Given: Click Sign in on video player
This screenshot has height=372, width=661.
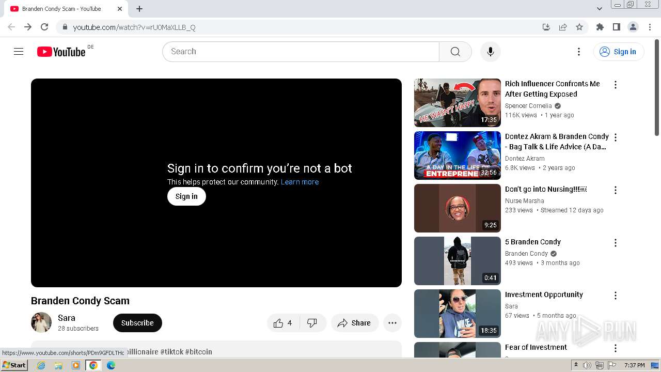Looking at the screenshot, I should [x=186, y=196].
